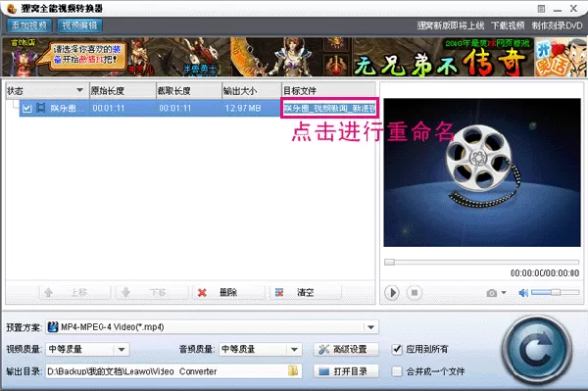Screen dimensions: 588x391
Task: Click the camera snapshot icon
Action: tap(491, 293)
